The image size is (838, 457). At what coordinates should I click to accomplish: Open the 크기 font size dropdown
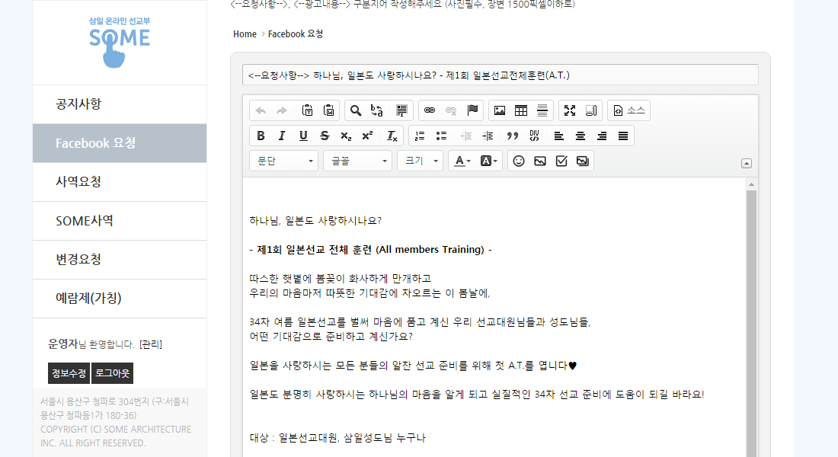pyautogui.click(x=419, y=161)
